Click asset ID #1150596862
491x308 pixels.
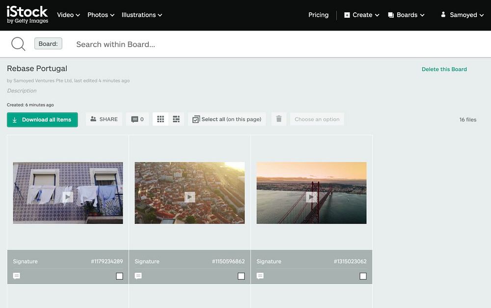(x=228, y=261)
